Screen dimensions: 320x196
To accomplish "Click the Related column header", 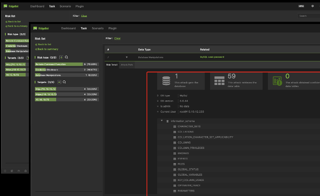I will pos(204,50).
